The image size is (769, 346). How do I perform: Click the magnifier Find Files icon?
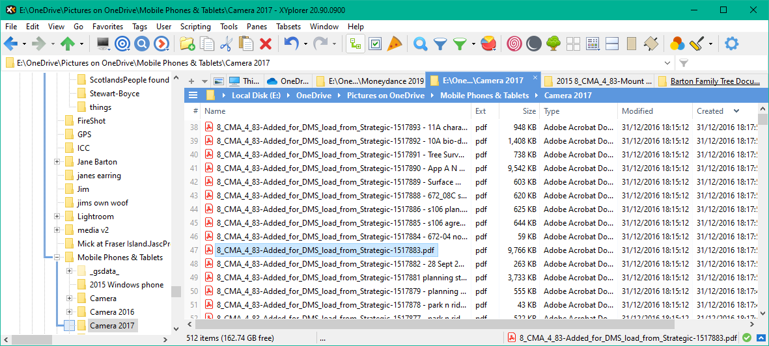[x=420, y=44]
